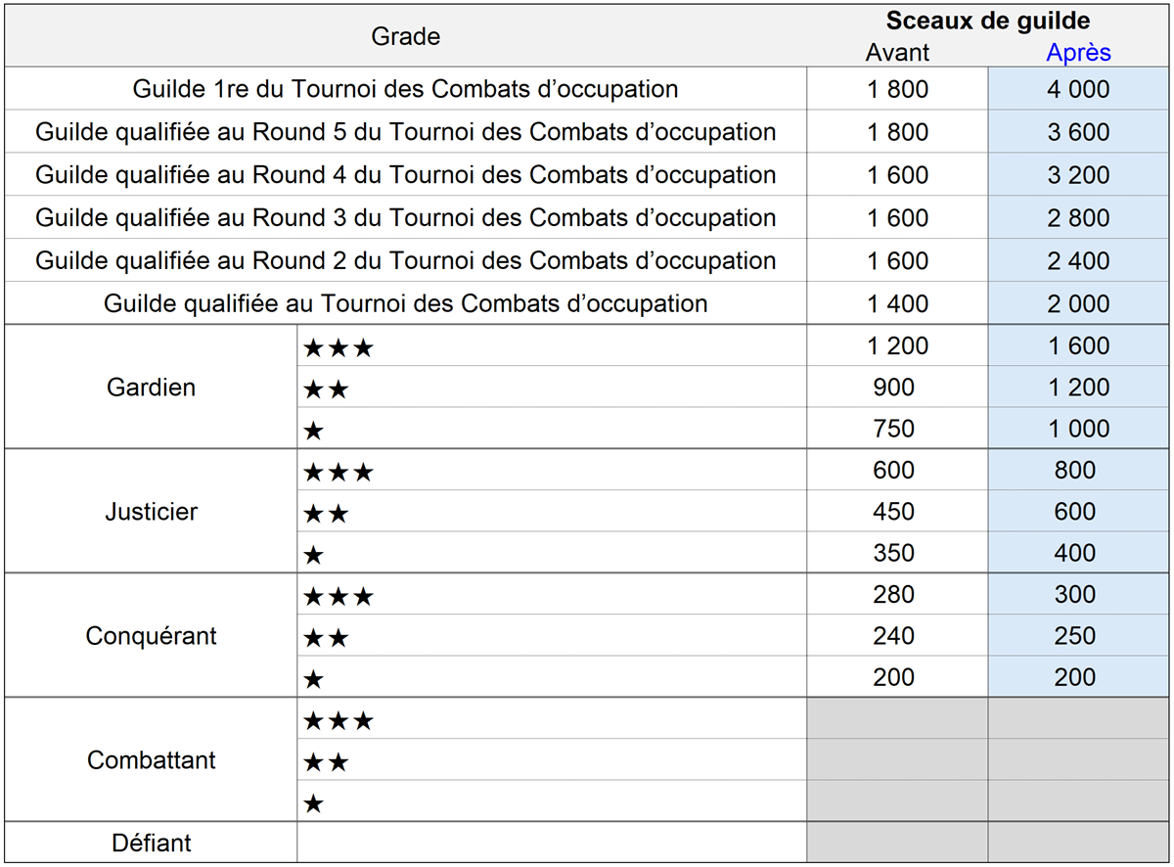
Task: Select the blue-shaded 2 800 cell
Action: 1078,217
